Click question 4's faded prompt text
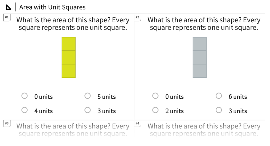Screen dimensions: 270x146 (204, 130)
